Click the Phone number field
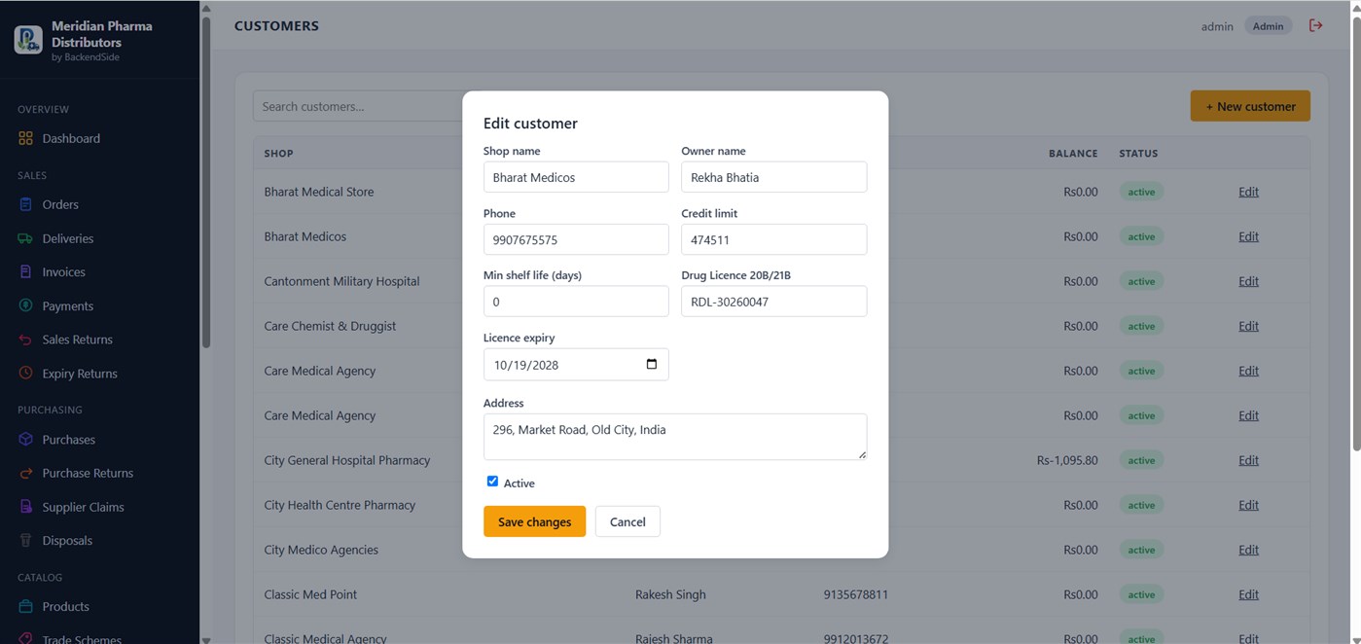Screen dimensions: 1361x644 click(576, 239)
